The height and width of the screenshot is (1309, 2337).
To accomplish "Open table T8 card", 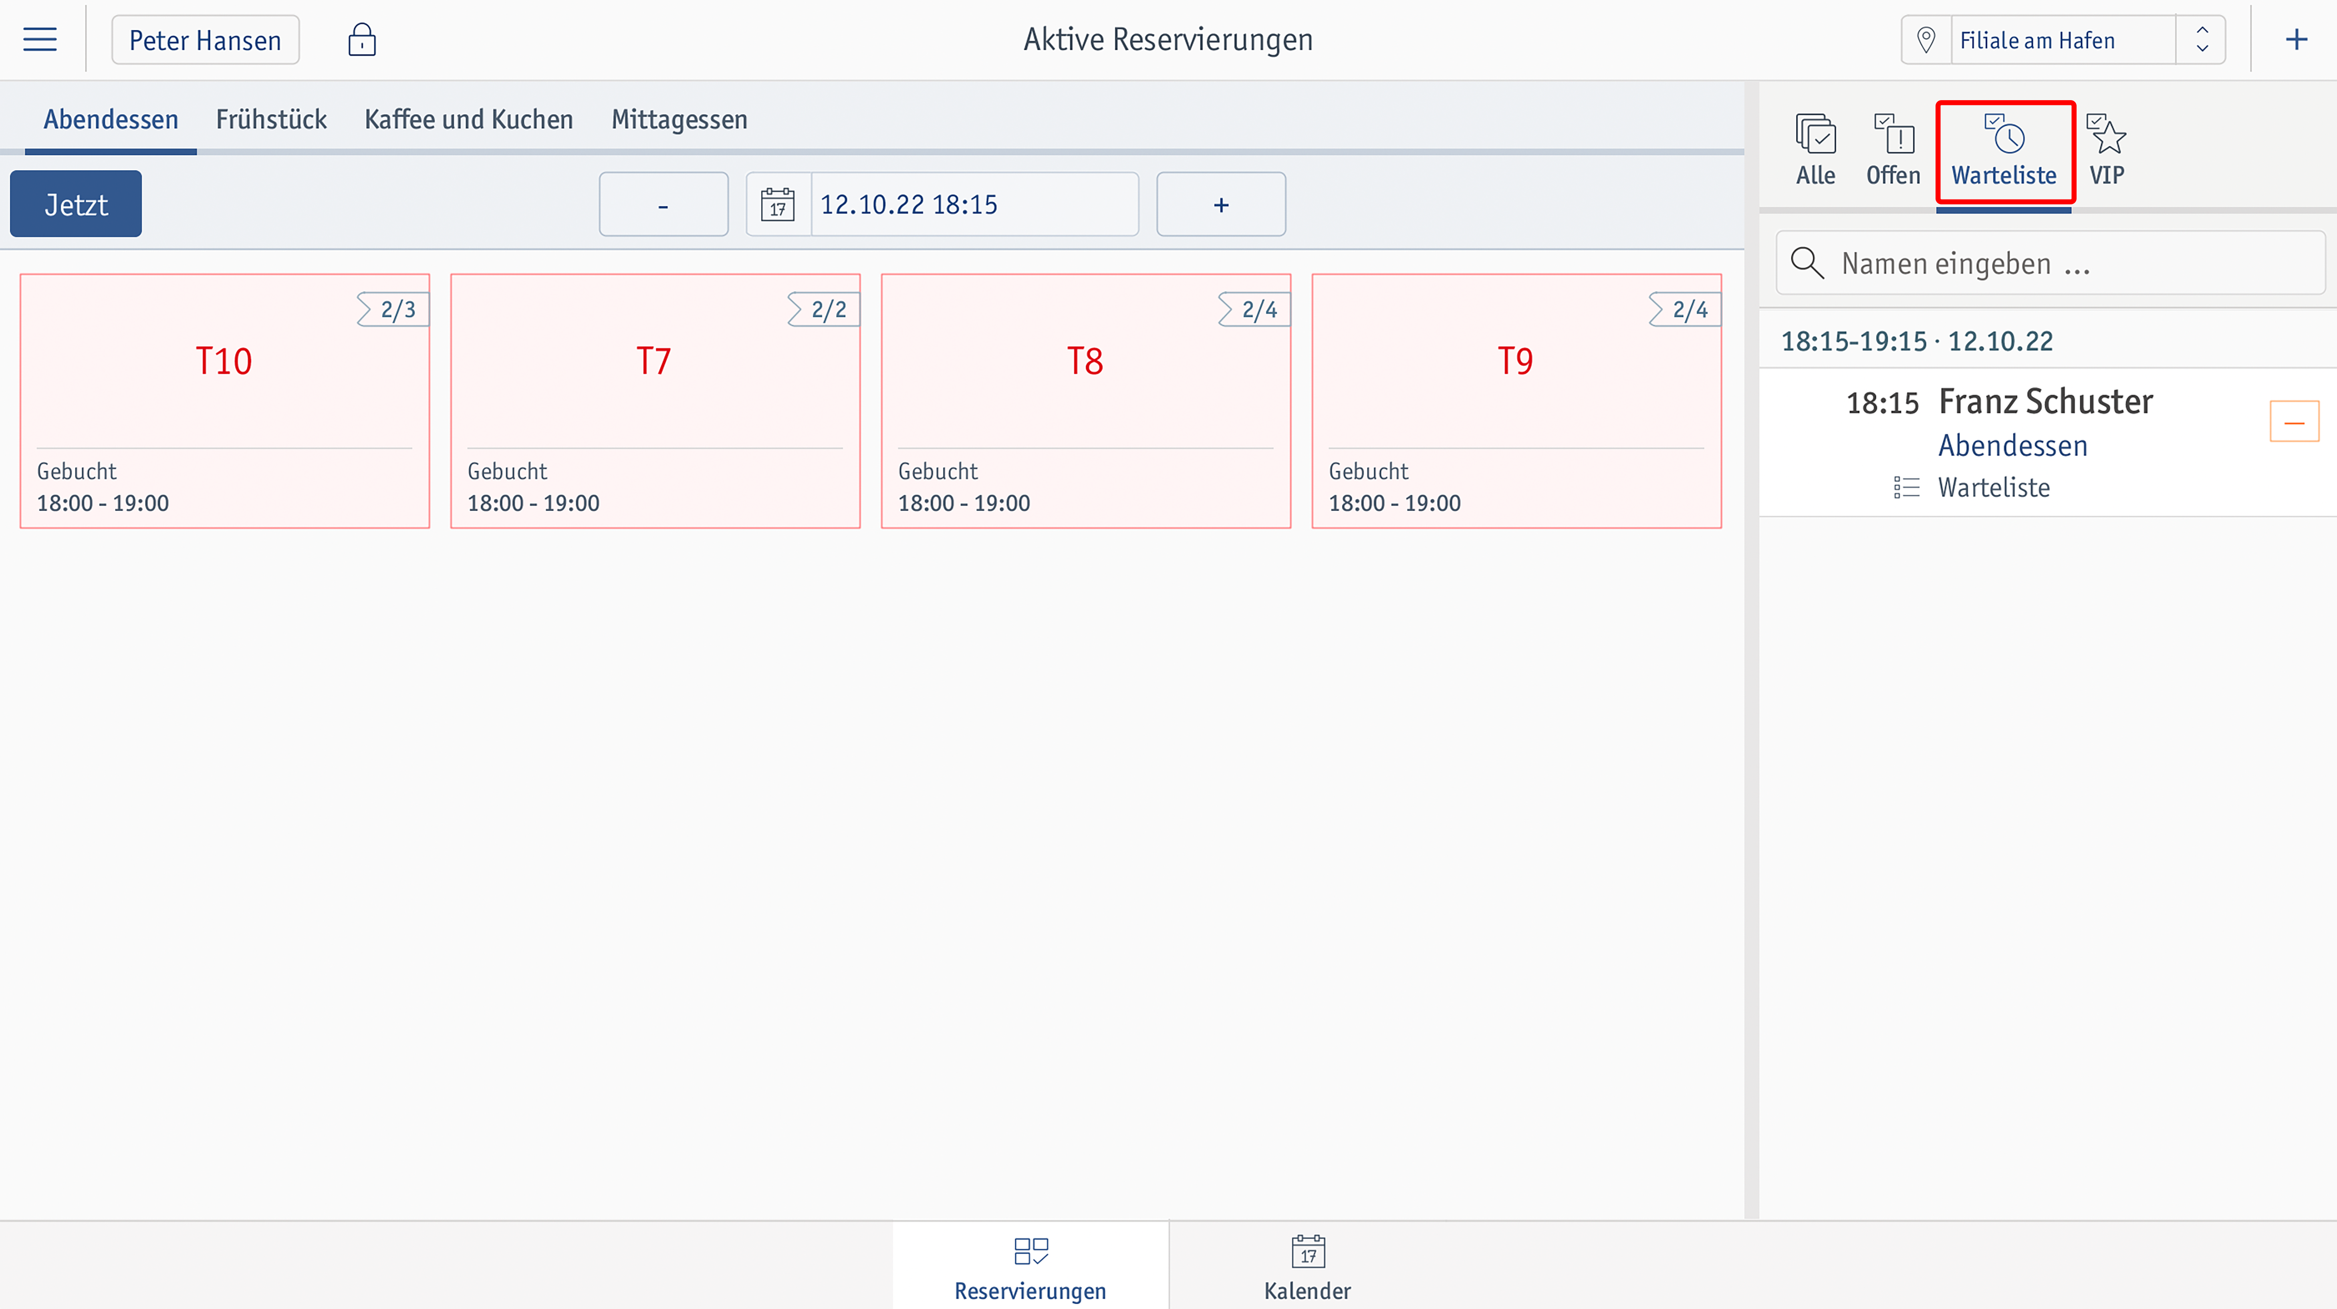I will coord(1086,401).
